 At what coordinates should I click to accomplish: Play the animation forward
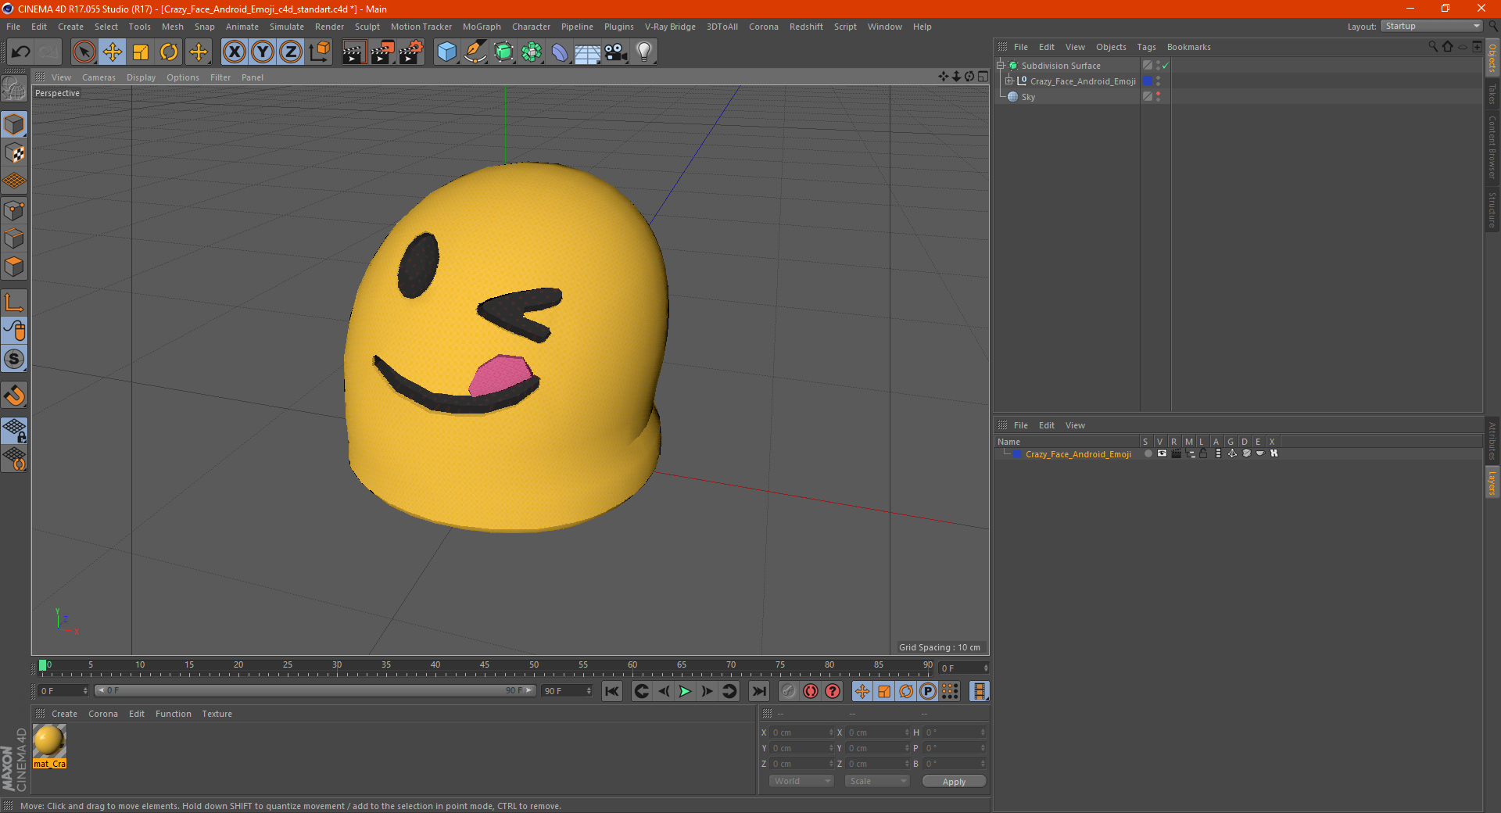tap(685, 691)
